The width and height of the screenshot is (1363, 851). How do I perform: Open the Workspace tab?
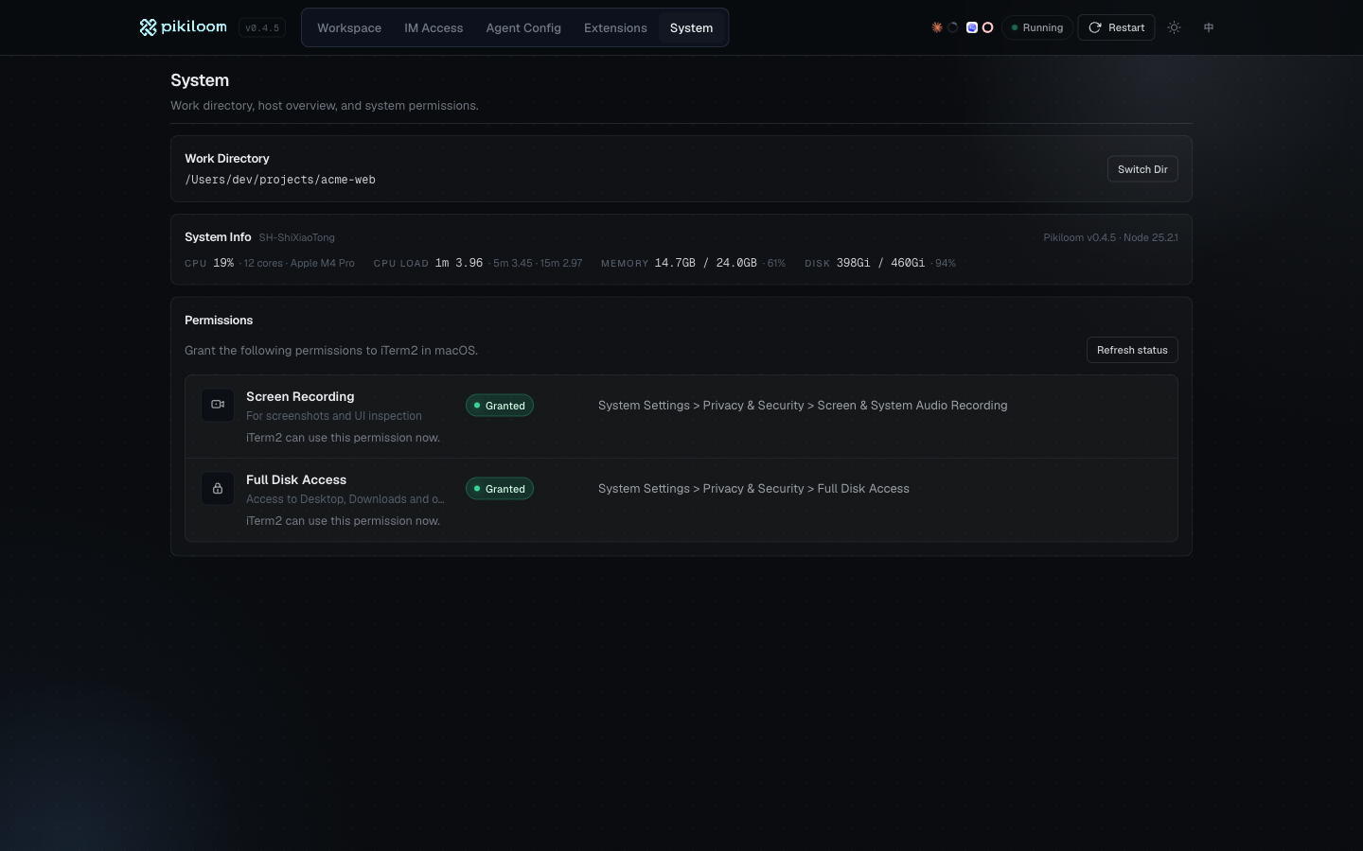click(349, 27)
